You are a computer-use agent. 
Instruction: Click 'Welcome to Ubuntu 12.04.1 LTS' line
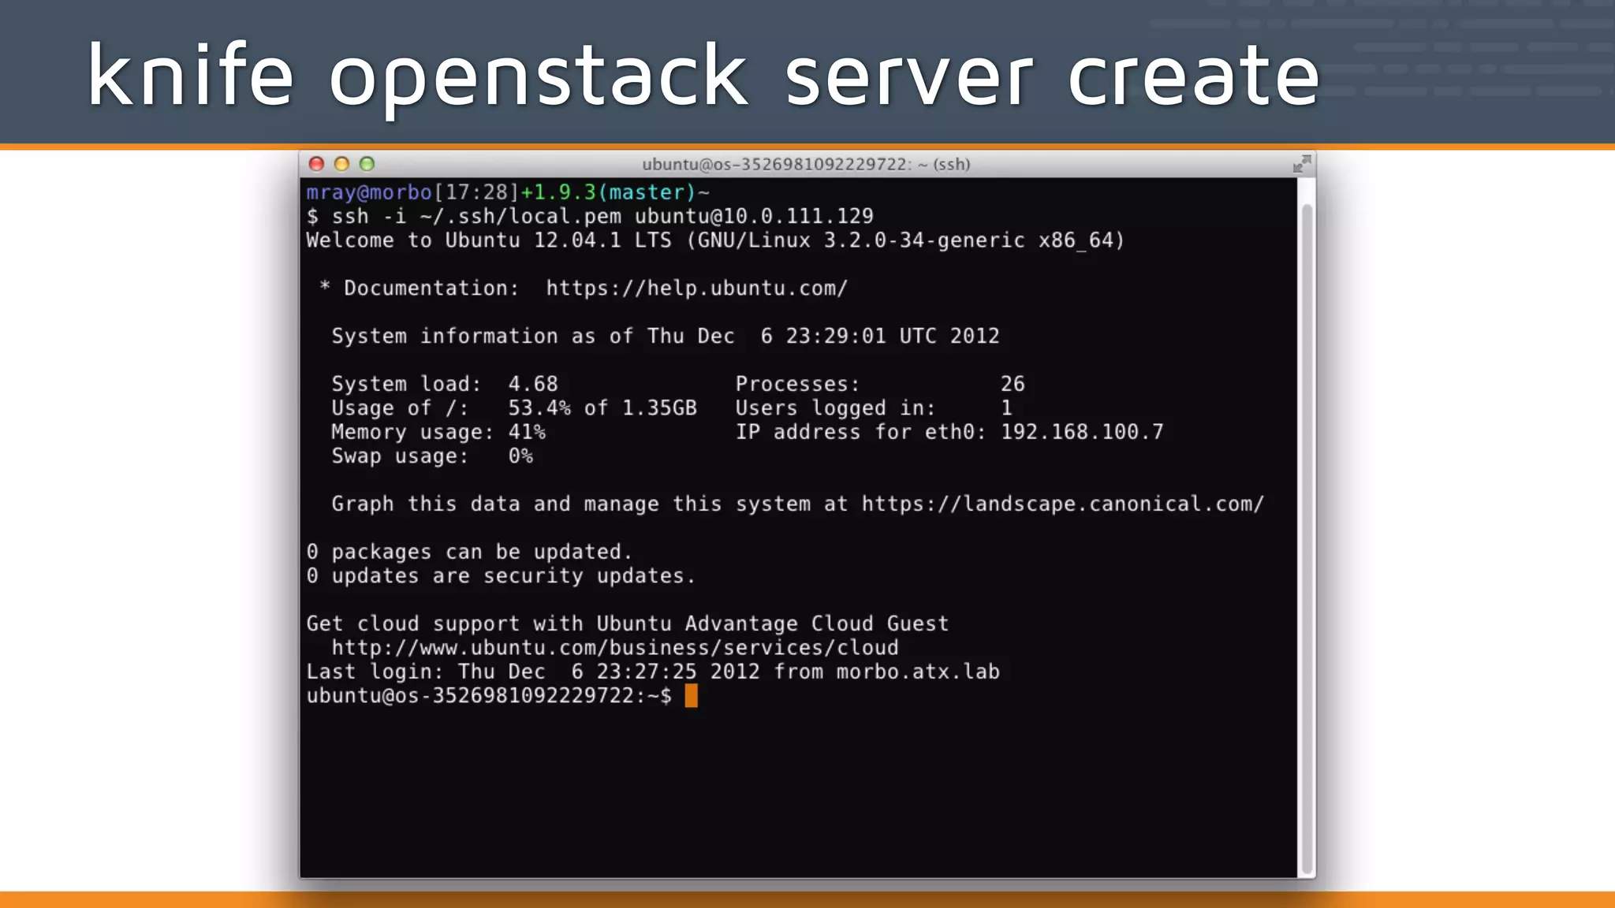click(x=716, y=240)
